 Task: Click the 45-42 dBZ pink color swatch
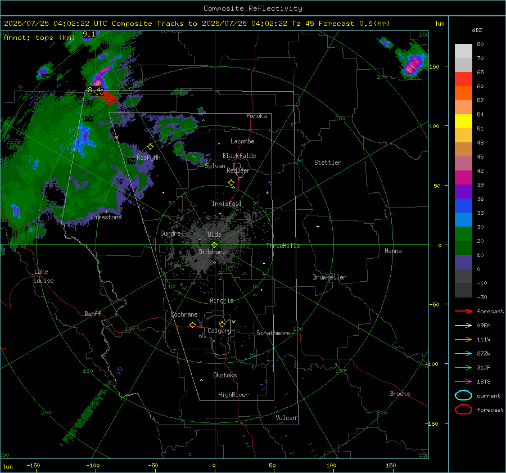tap(463, 163)
